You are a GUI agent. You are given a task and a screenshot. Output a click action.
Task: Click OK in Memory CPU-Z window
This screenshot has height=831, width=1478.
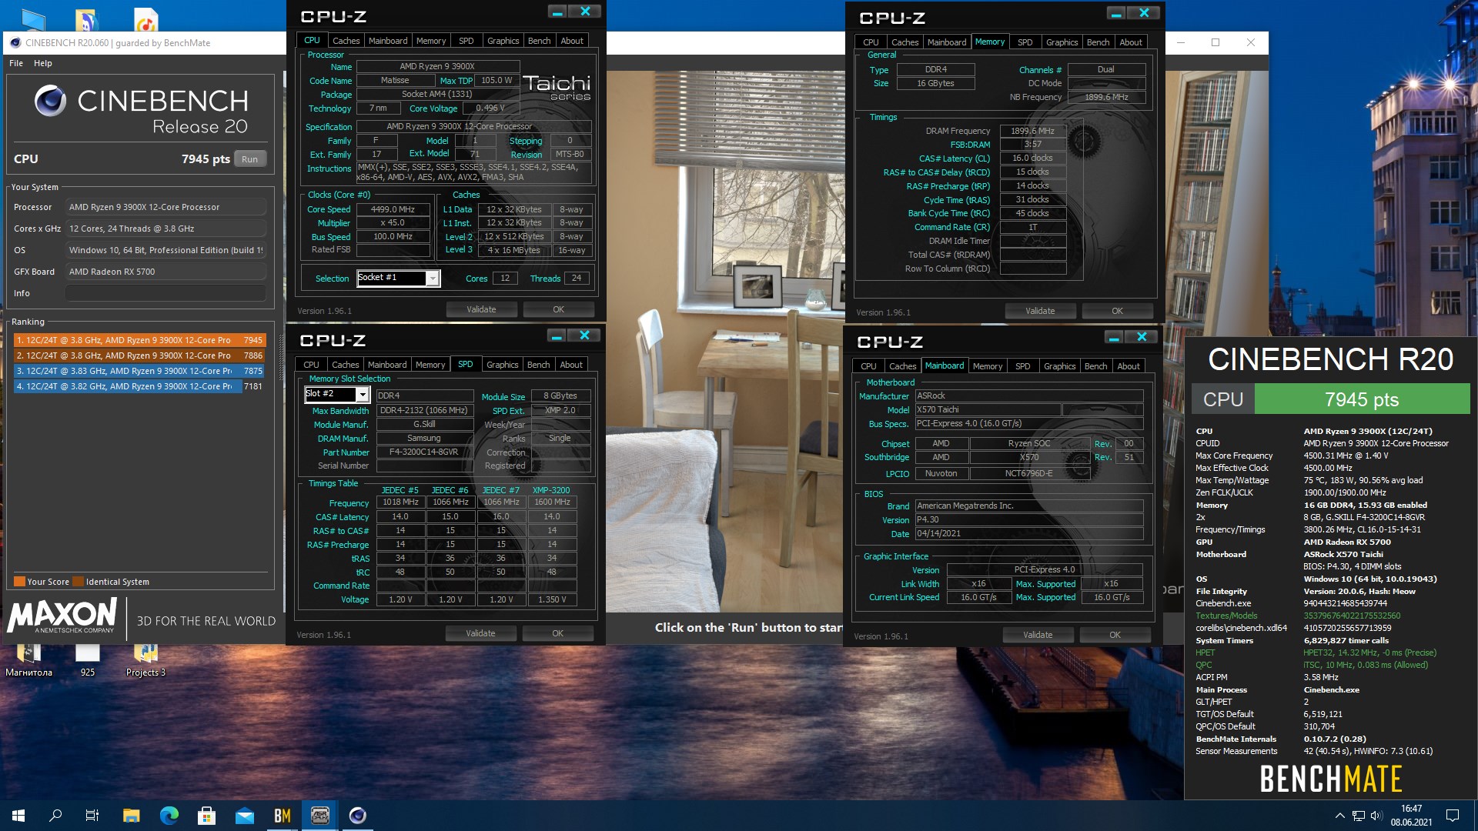1117,311
